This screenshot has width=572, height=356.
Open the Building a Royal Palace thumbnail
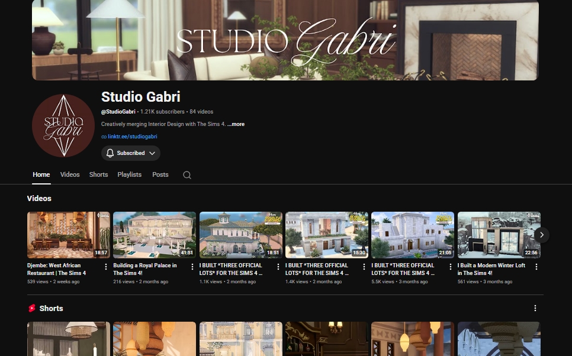155,235
